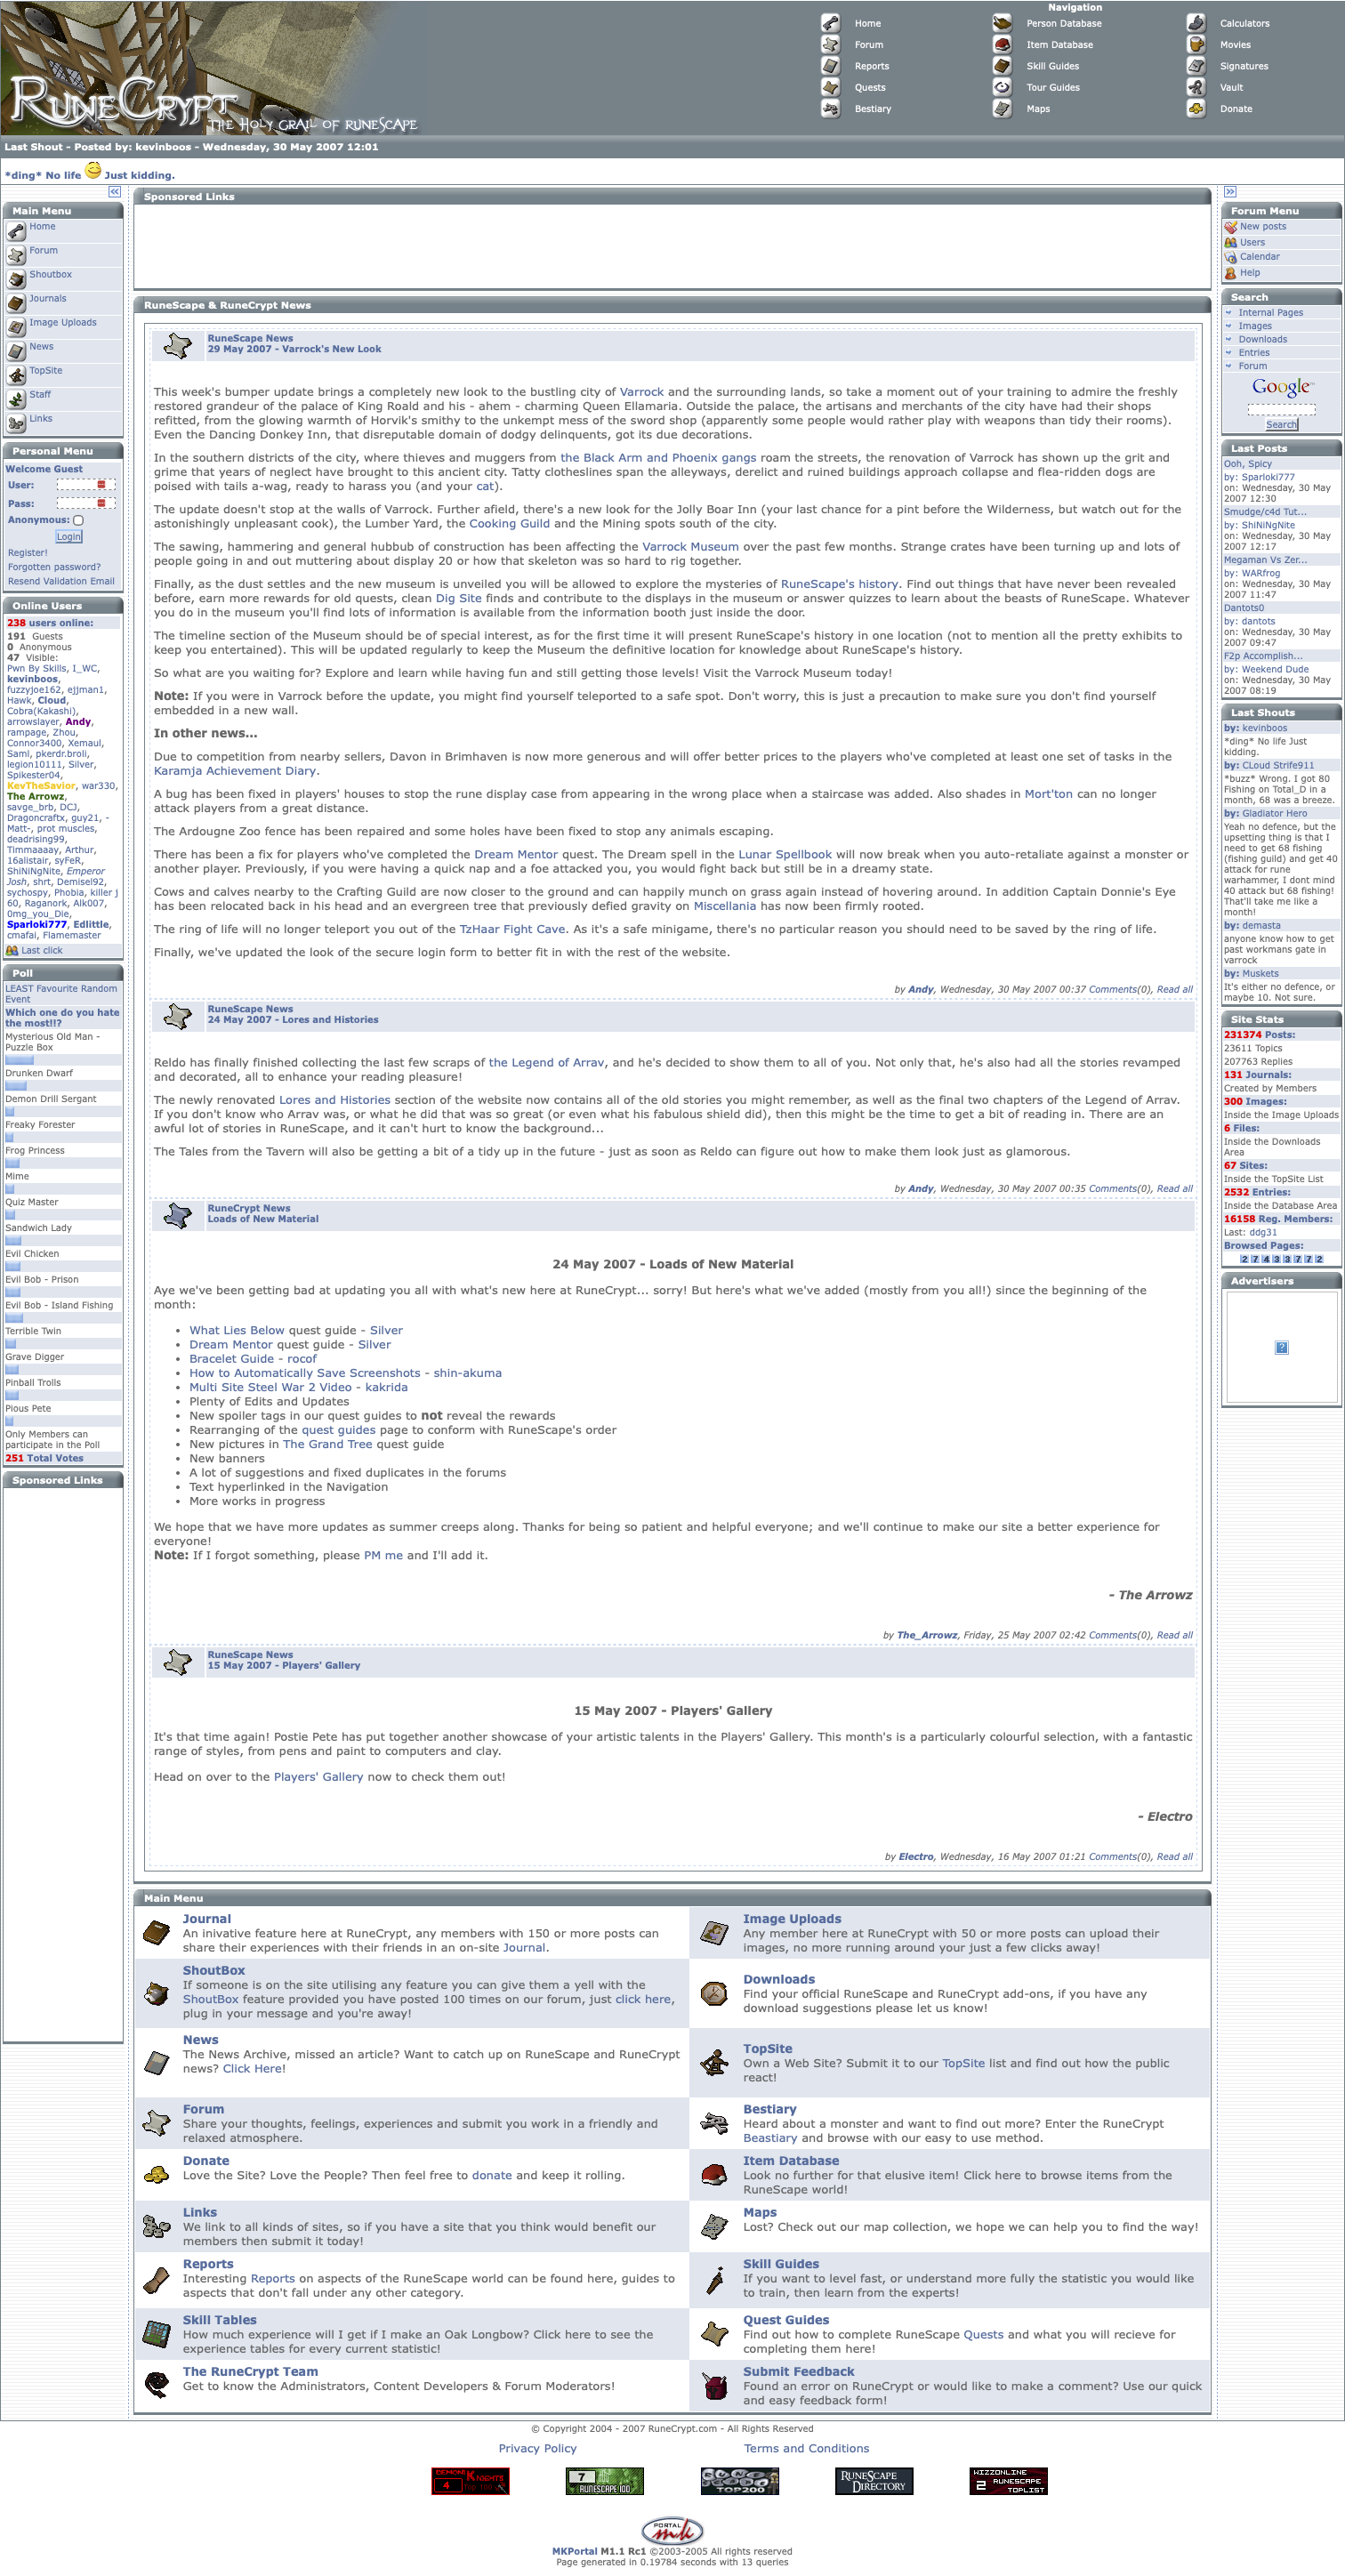Click the Quests icon in the Navigation header

coord(830,87)
